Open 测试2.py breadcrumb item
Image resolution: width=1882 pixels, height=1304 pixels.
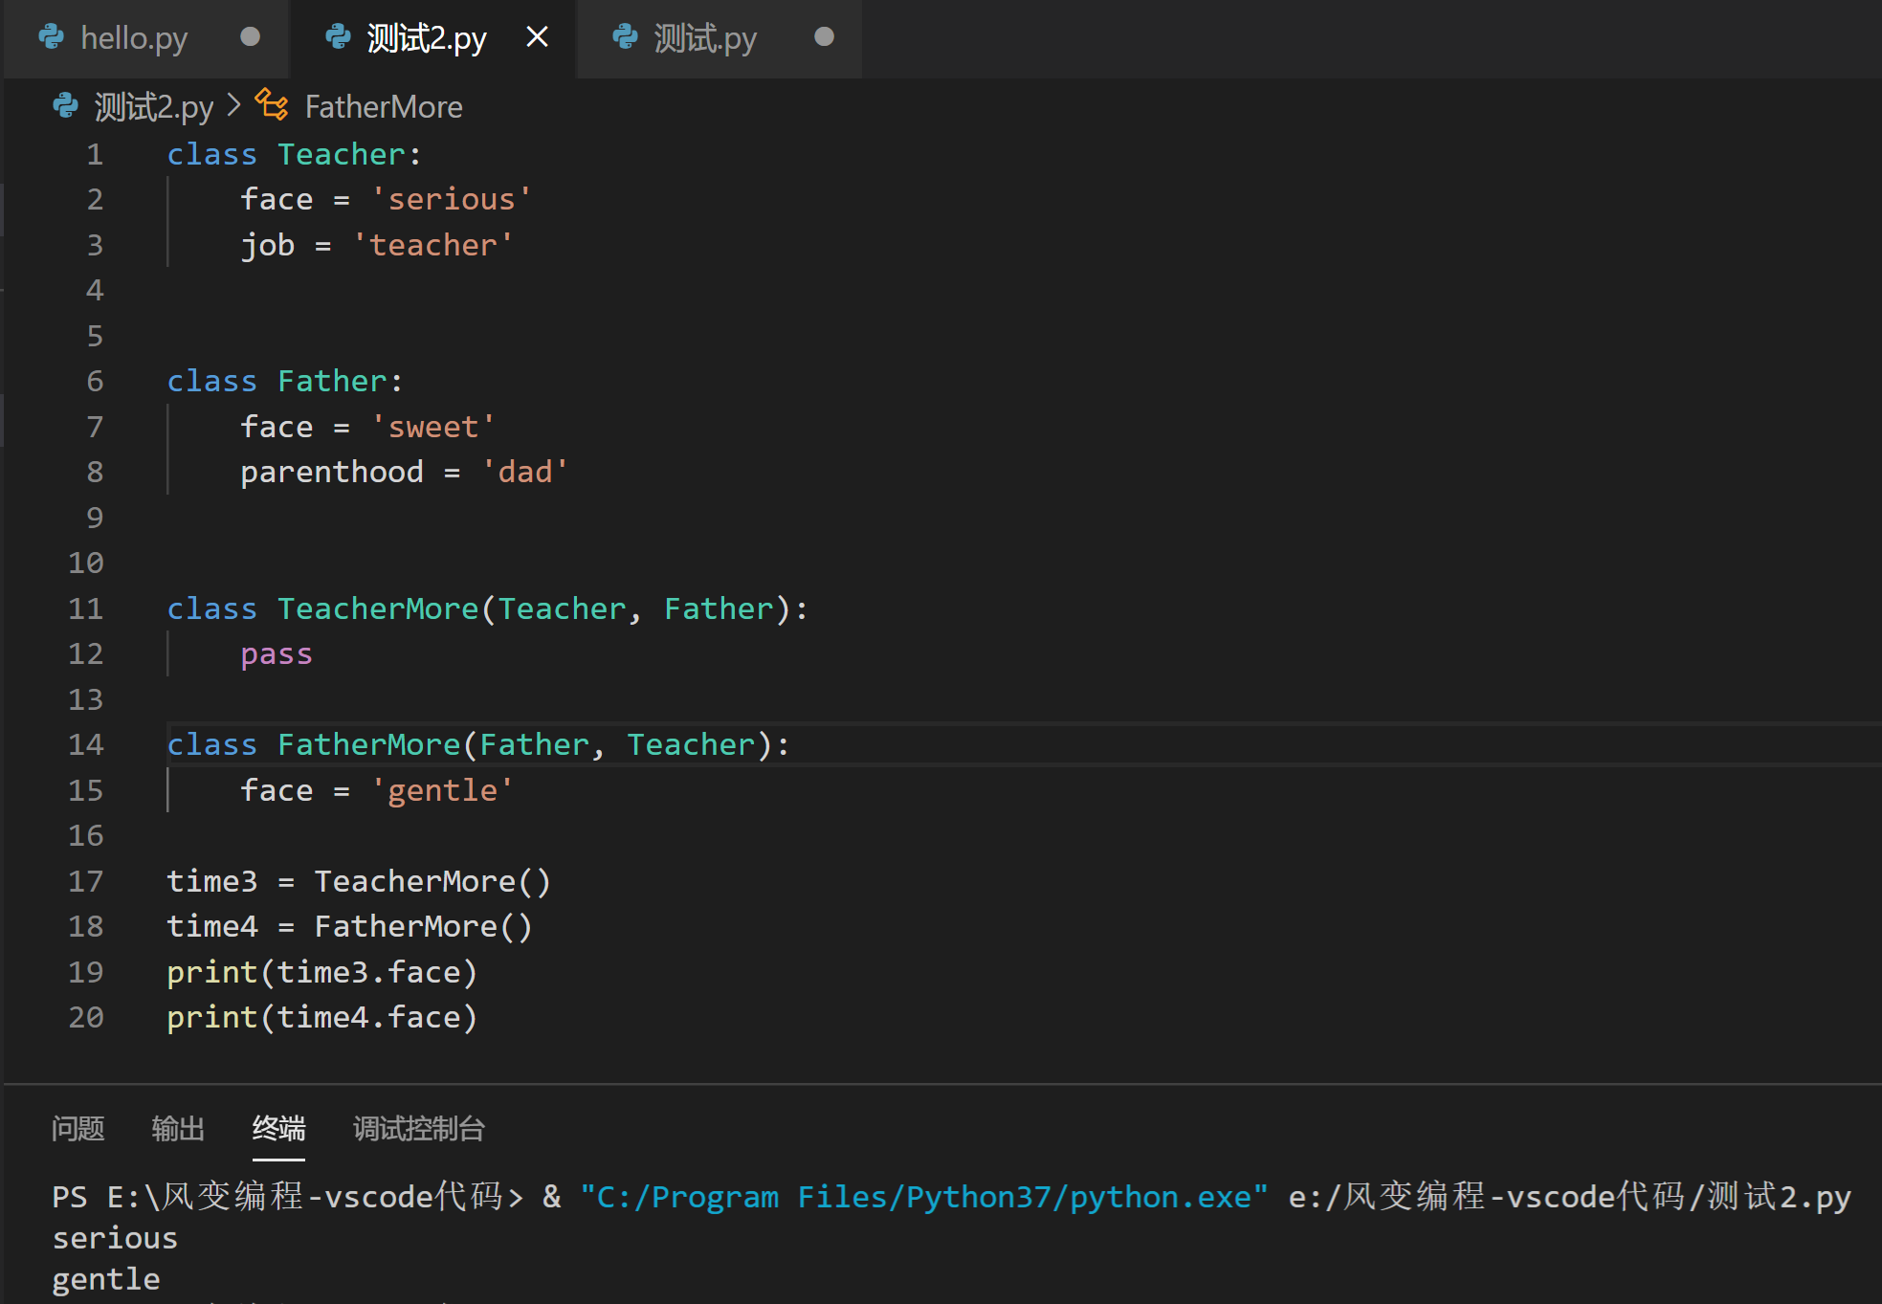(x=154, y=106)
